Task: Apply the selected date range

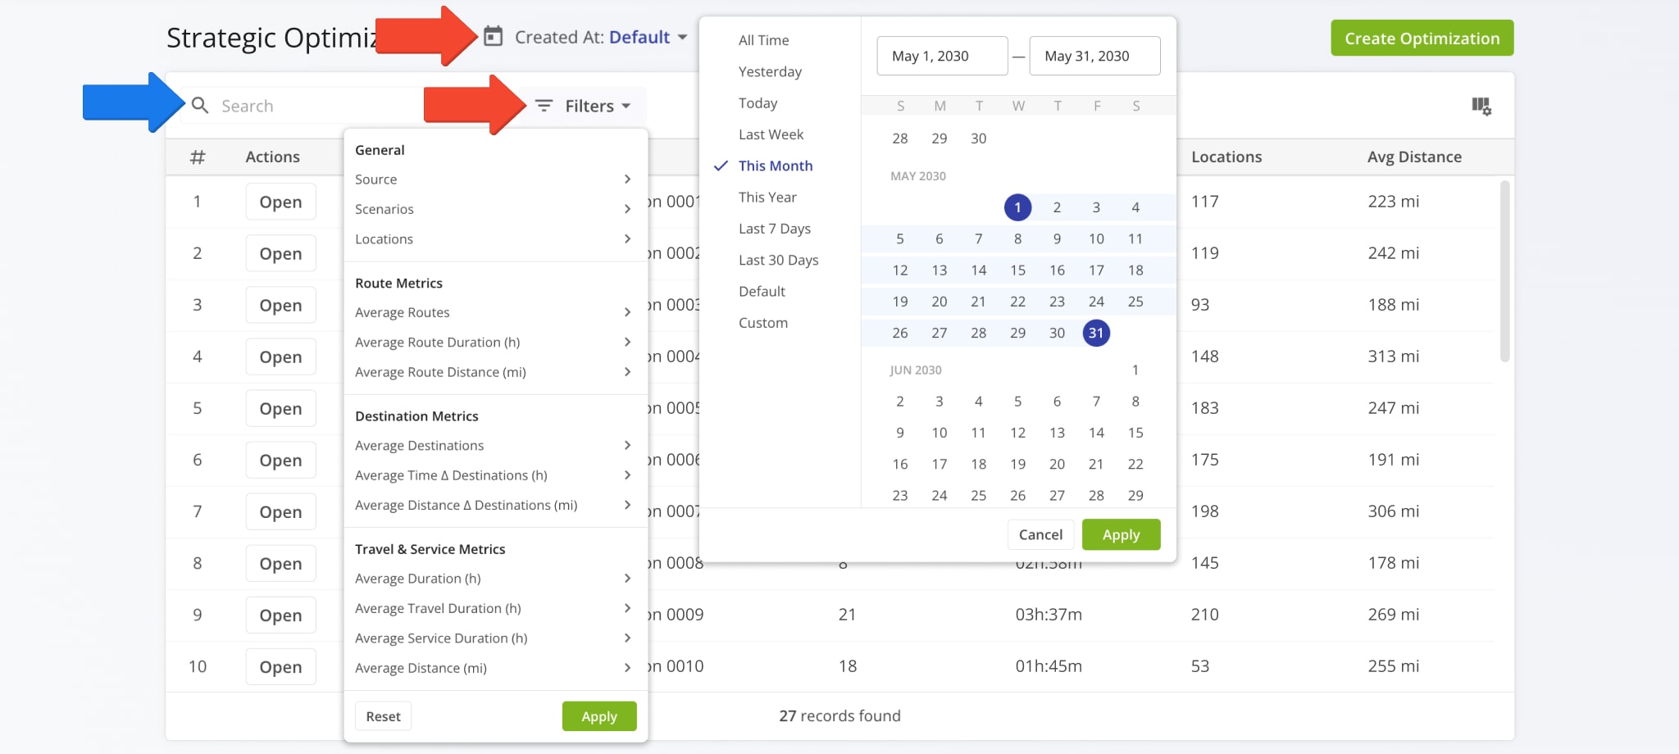Action: coord(1120,534)
